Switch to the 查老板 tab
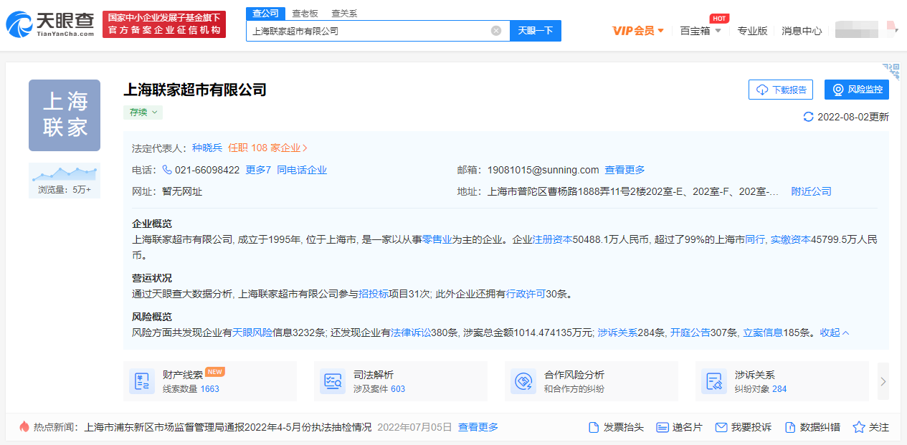The height and width of the screenshot is (445, 907). tap(305, 14)
